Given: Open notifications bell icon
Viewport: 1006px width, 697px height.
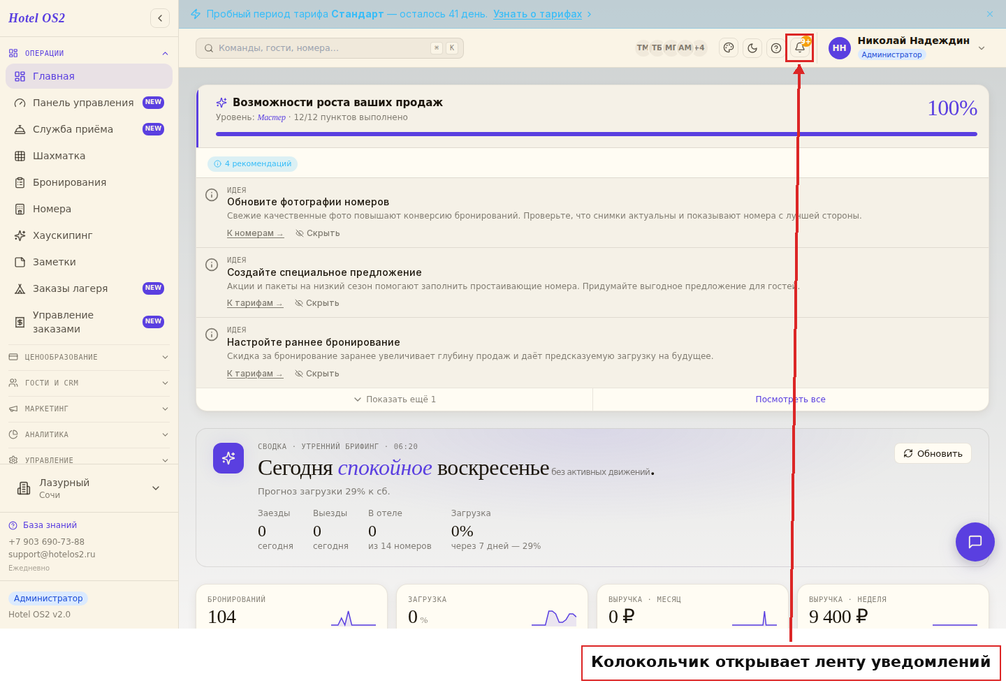Looking at the screenshot, I should tap(800, 47).
